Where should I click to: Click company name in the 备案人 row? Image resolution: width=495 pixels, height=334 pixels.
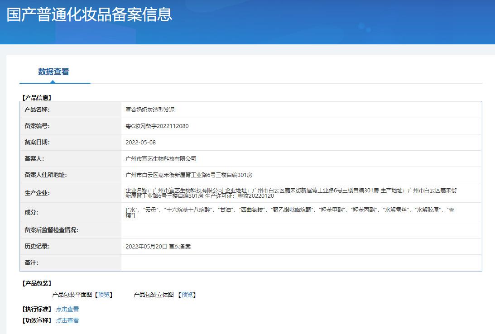pos(161,159)
